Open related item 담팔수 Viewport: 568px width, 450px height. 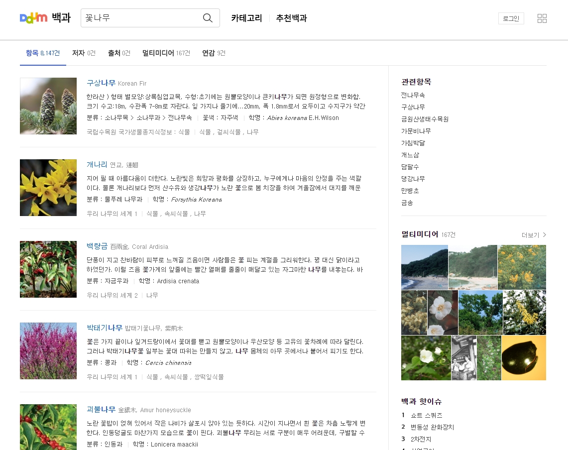point(410,167)
